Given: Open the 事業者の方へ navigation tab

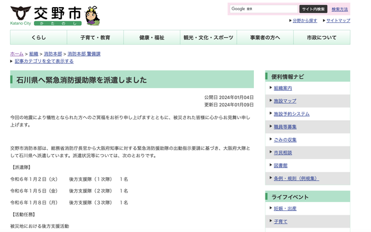Looking at the screenshot, I should pos(265,37).
